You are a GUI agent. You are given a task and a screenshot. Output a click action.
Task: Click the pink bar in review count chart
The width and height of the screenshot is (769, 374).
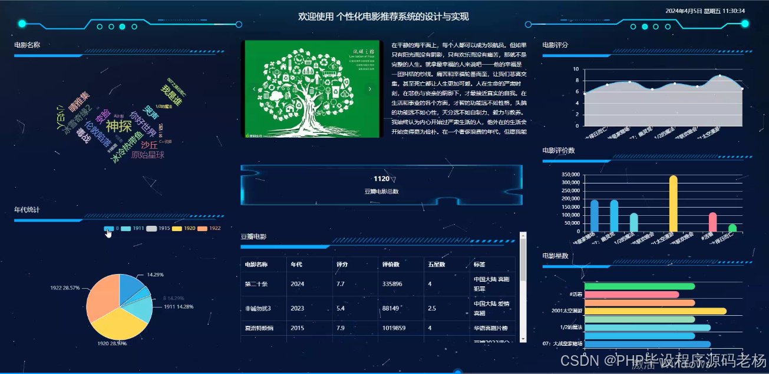(713, 222)
